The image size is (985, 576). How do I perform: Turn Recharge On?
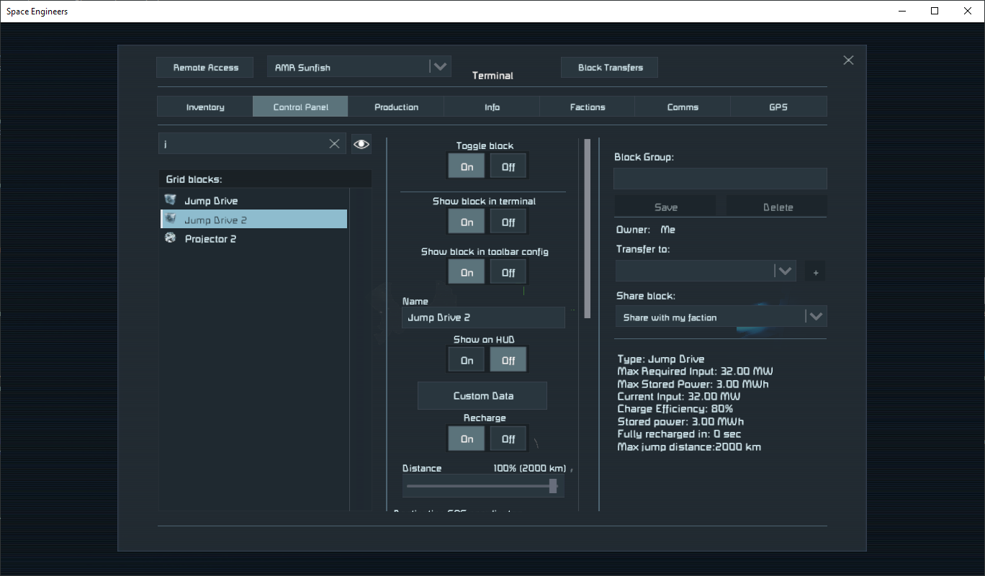(467, 438)
